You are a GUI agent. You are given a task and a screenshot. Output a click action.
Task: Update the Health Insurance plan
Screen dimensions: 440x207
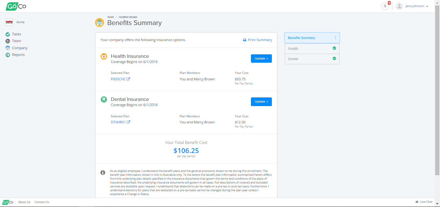pos(261,59)
